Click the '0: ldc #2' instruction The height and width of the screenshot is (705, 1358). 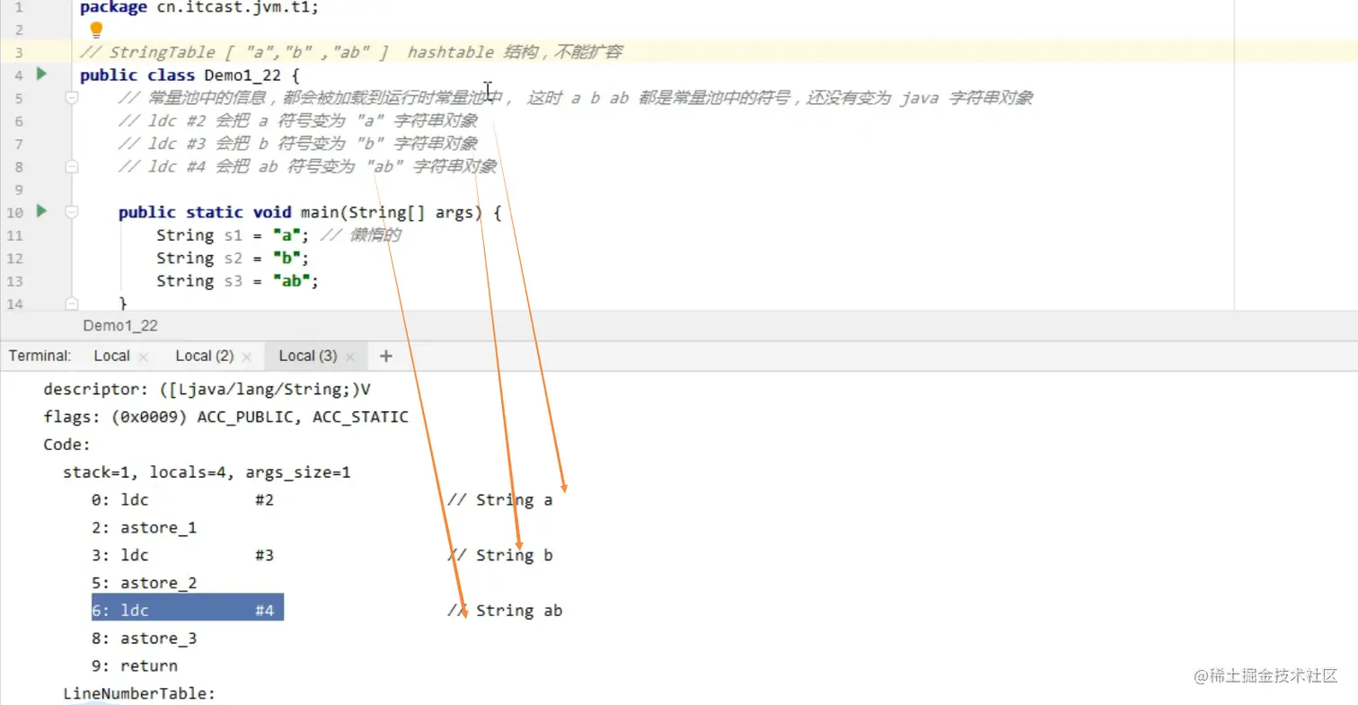click(x=182, y=500)
